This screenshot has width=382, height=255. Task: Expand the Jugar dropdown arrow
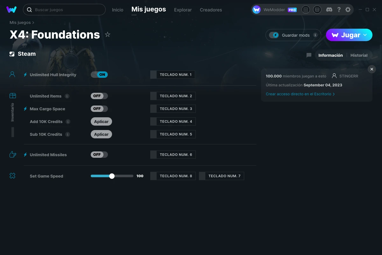click(365, 35)
